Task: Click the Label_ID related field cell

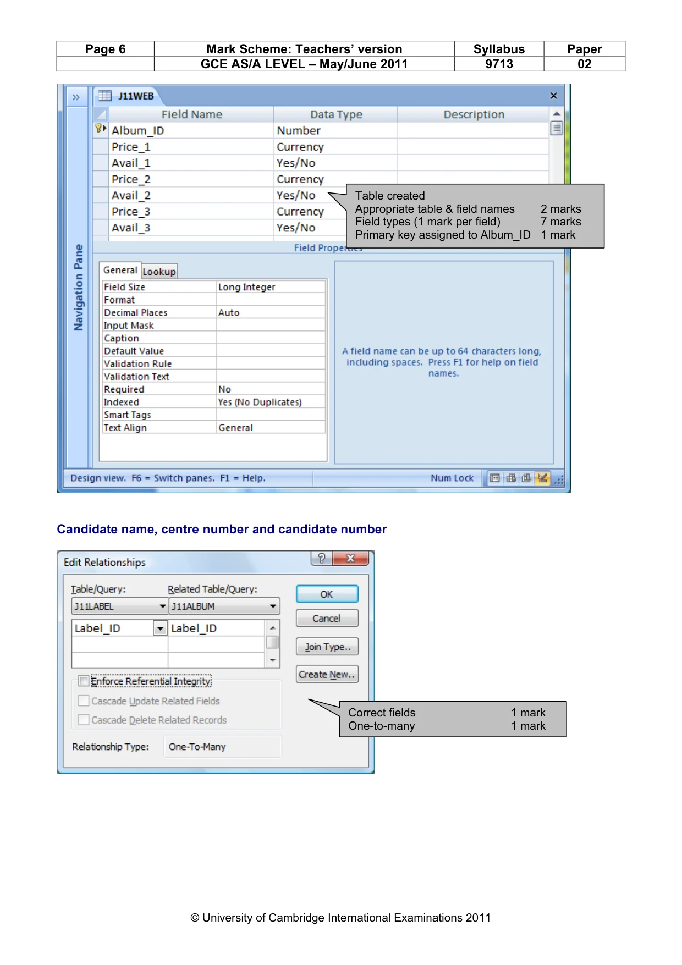Action: click(x=217, y=628)
